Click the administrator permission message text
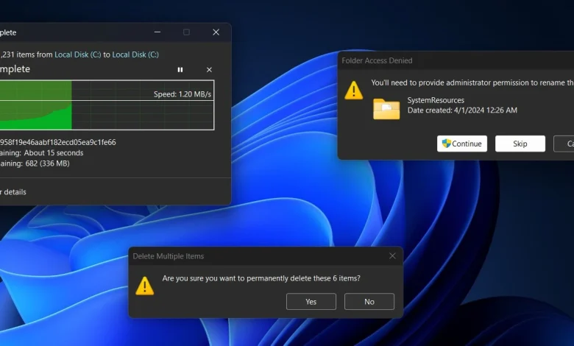 pyautogui.click(x=472, y=82)
